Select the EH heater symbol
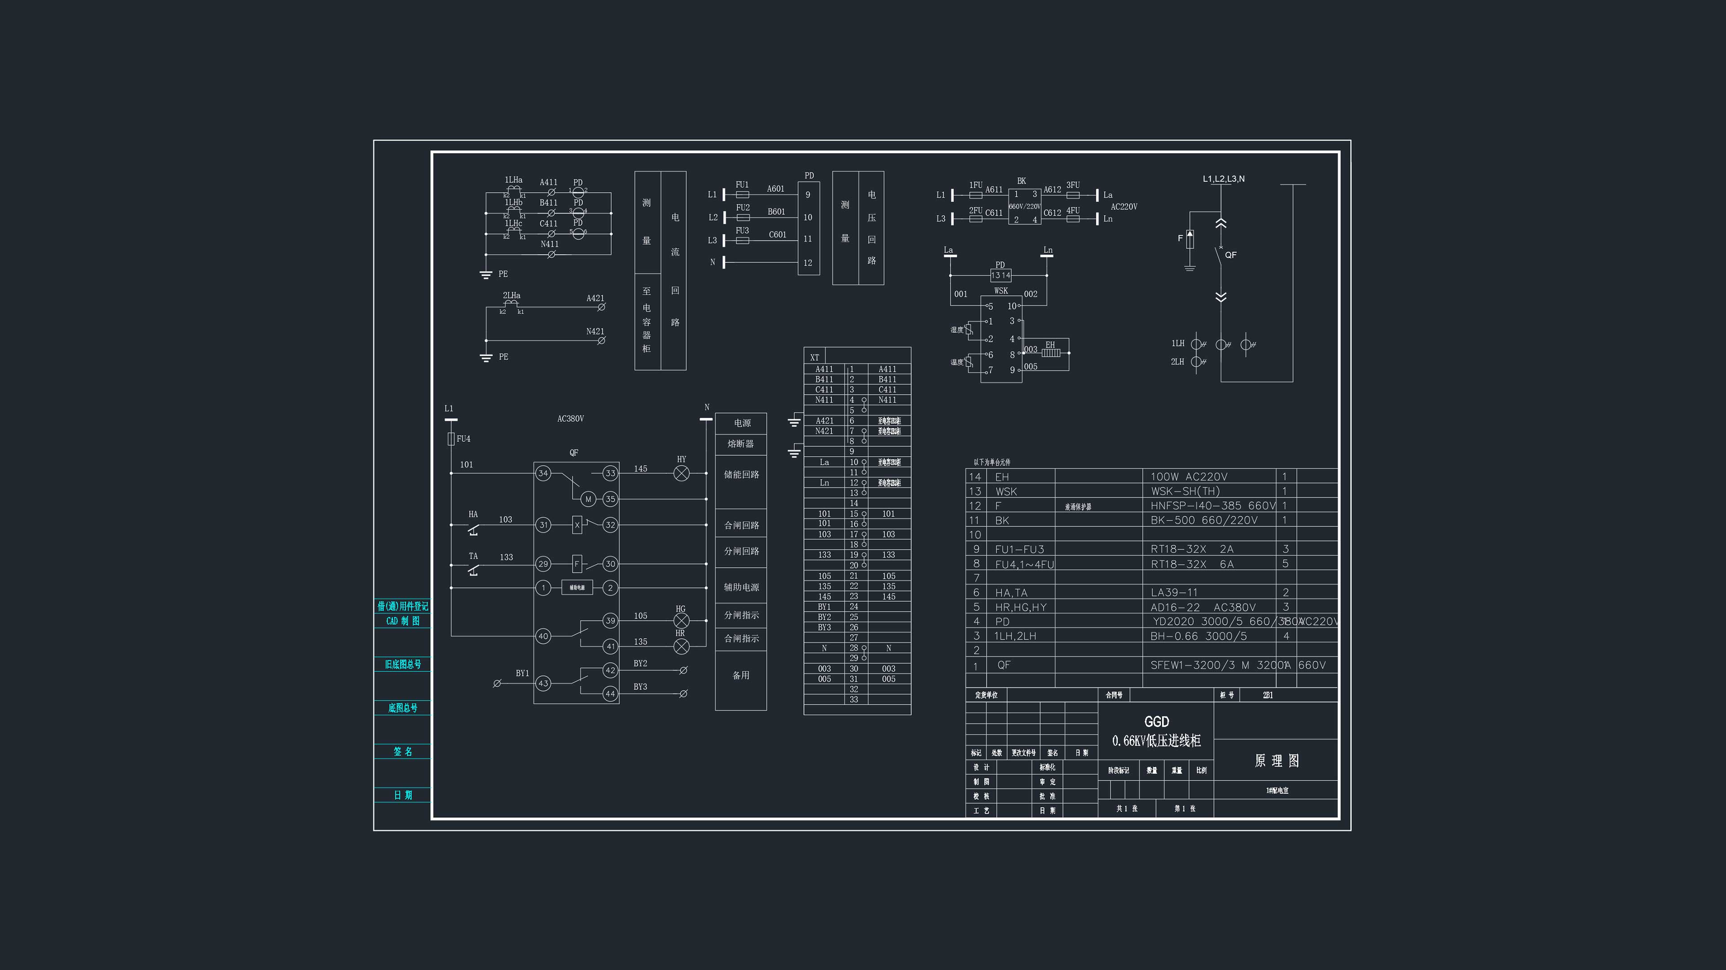 [x=1050, y=353]
